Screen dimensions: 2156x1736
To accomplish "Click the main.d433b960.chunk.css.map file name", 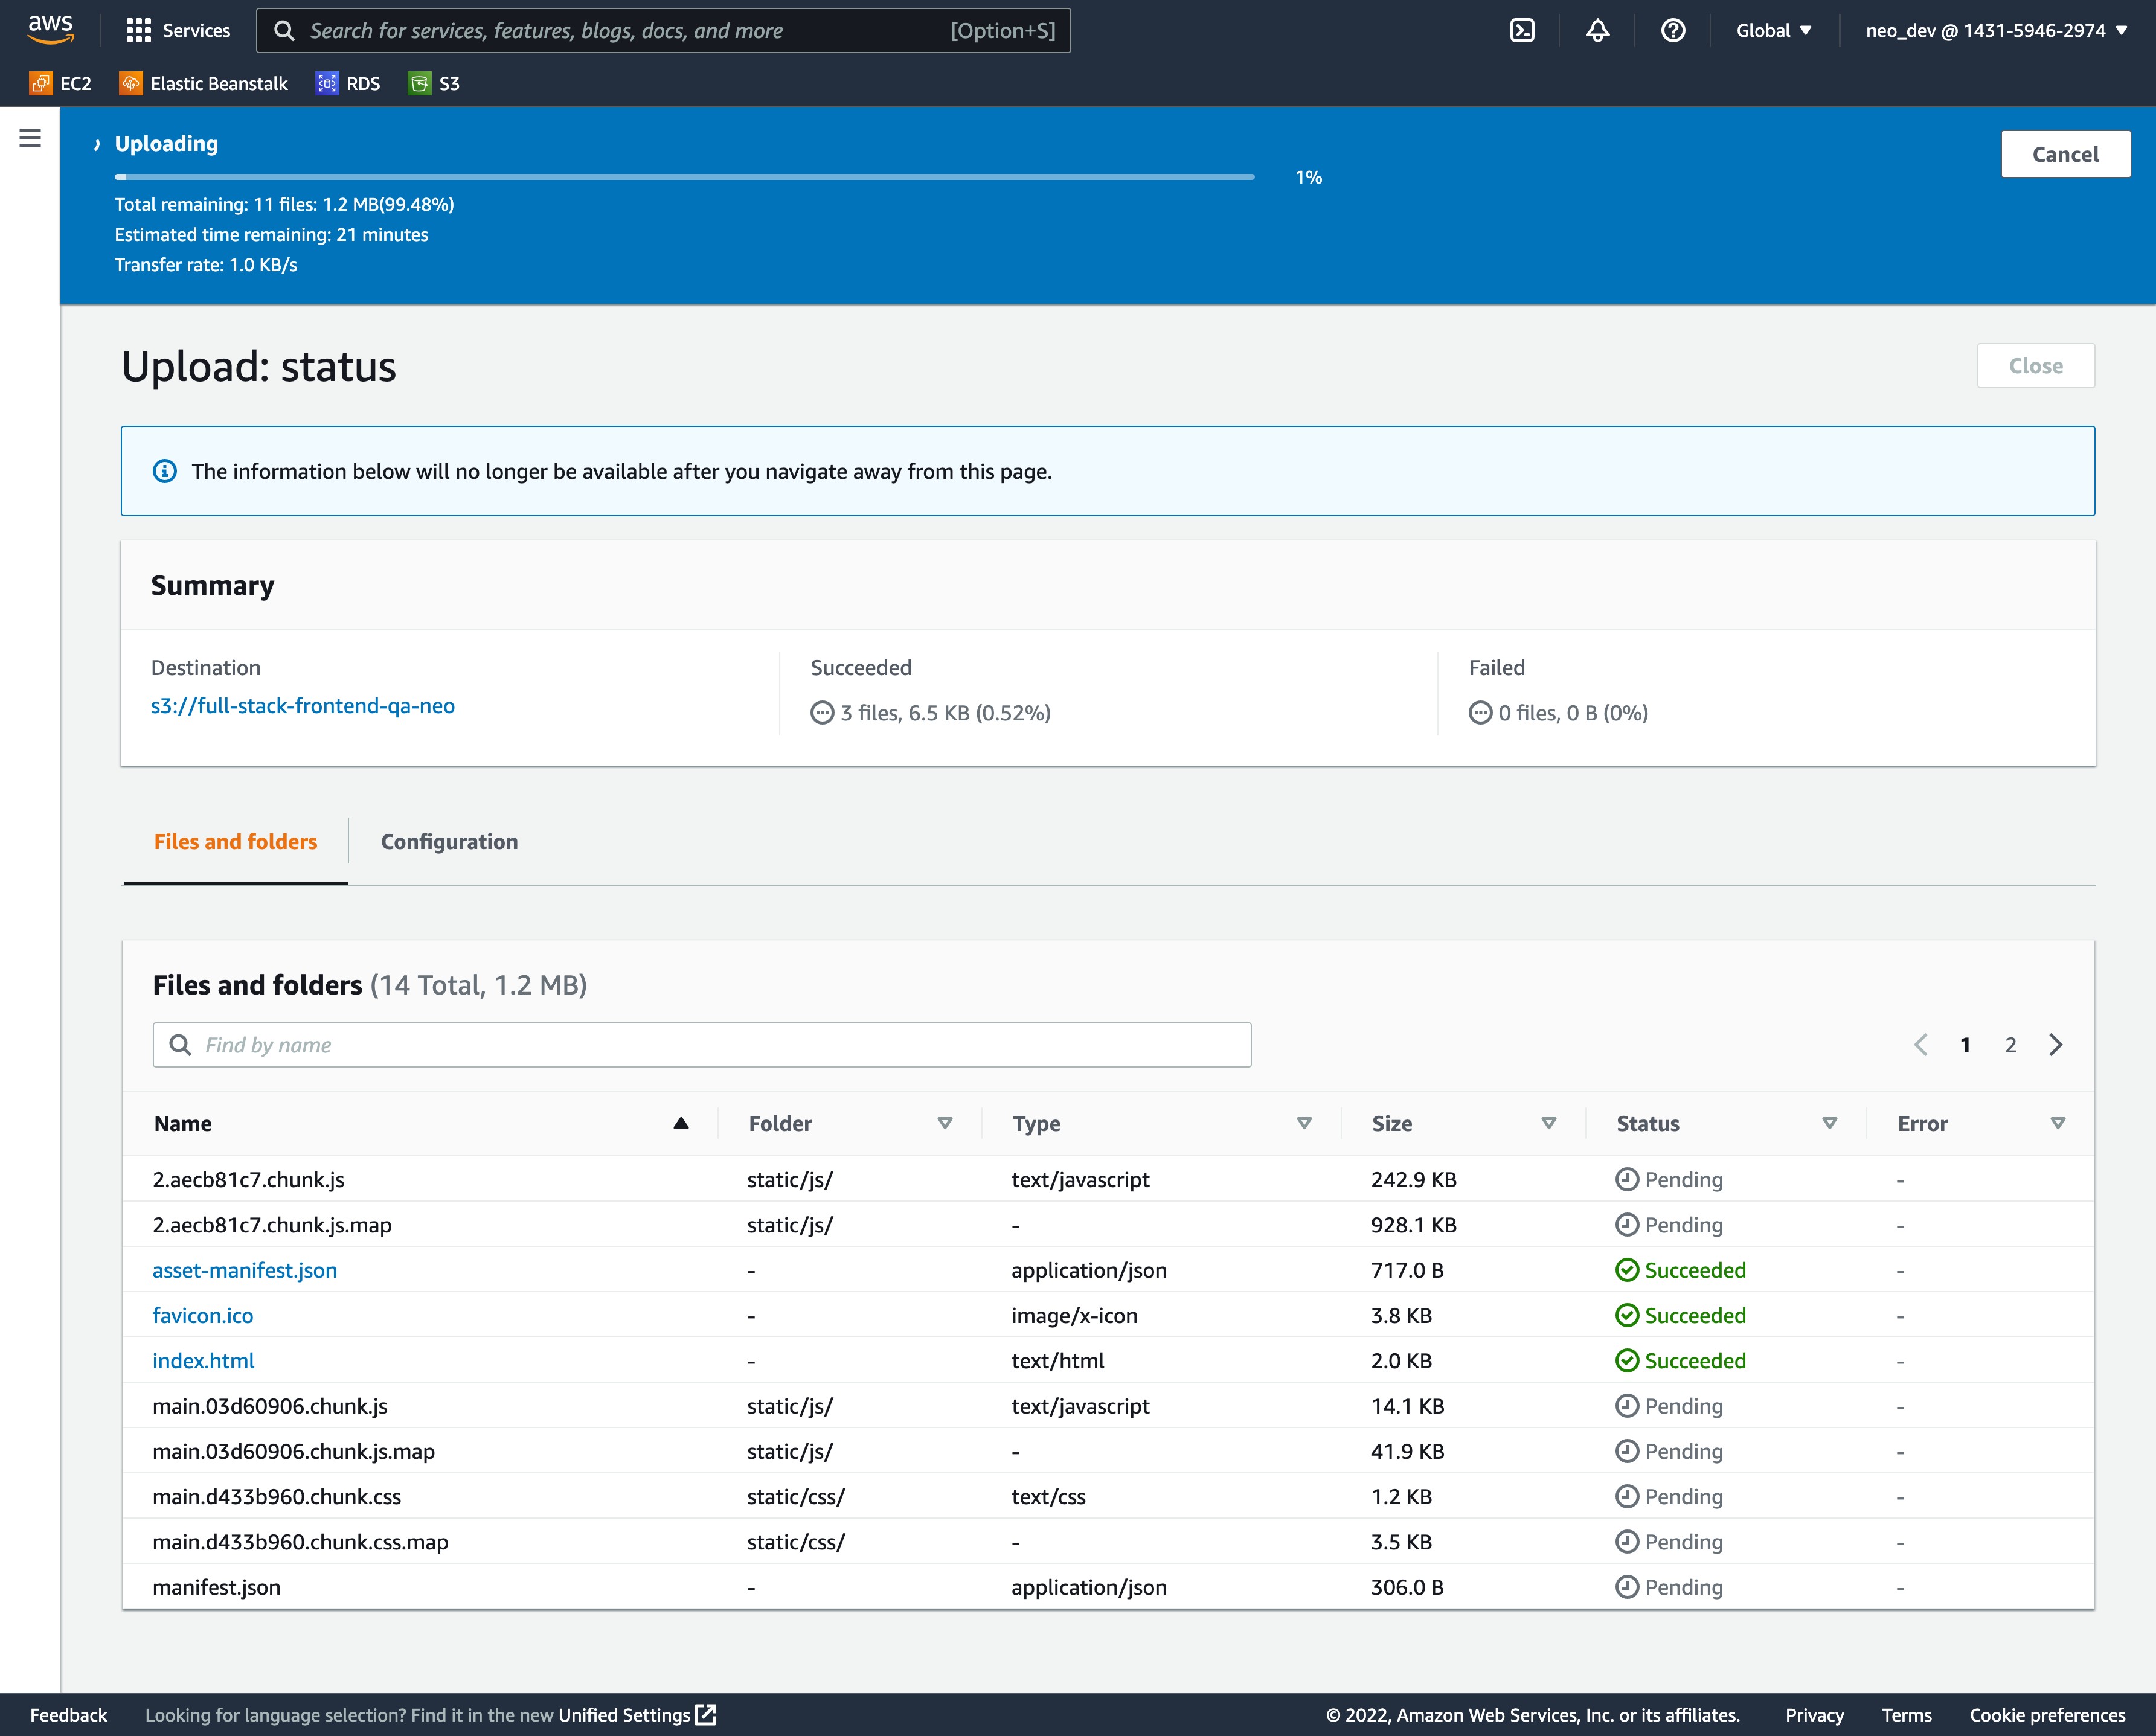I will coord(300,1542).
